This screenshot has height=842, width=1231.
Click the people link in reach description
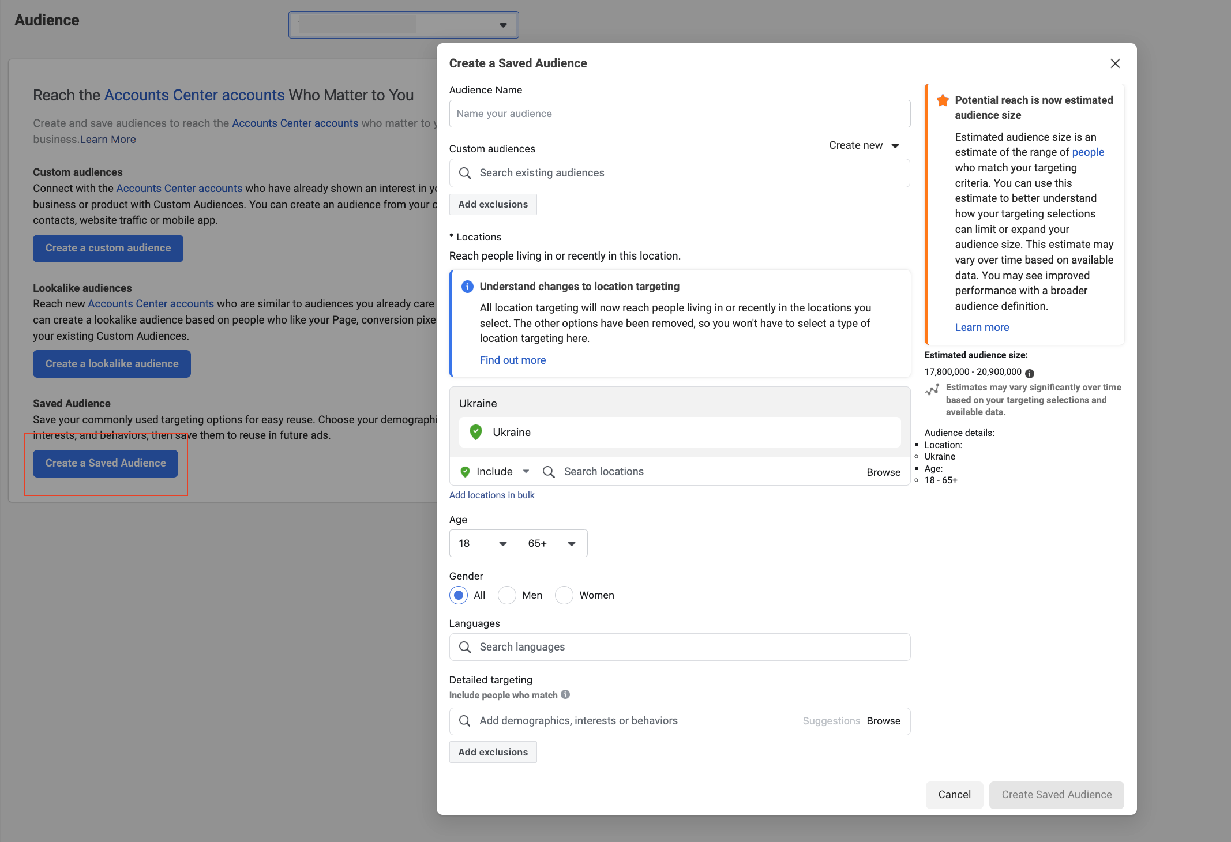[1088, 152]
